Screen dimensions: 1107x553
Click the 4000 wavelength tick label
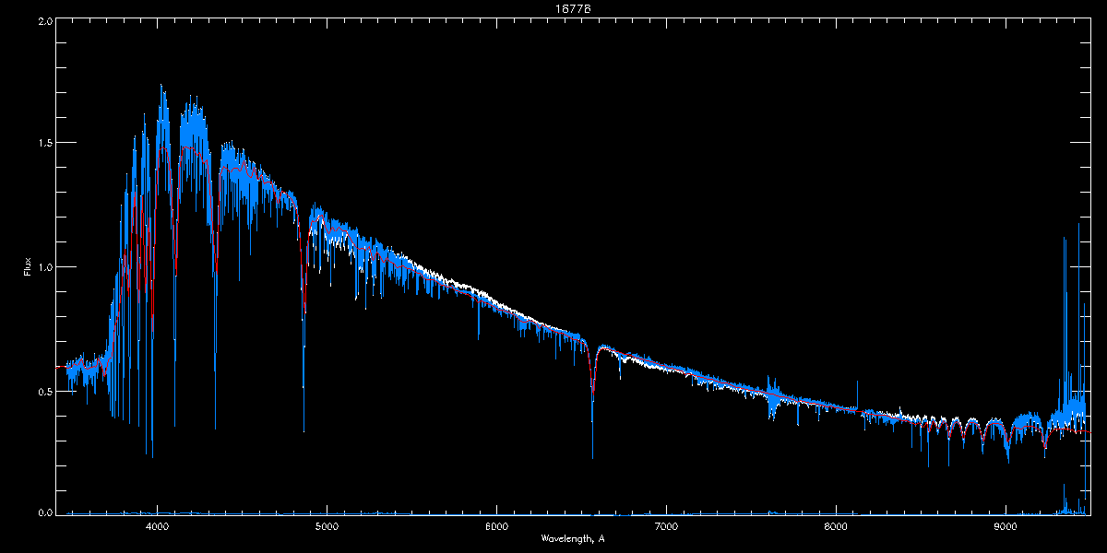click(158, 527)
